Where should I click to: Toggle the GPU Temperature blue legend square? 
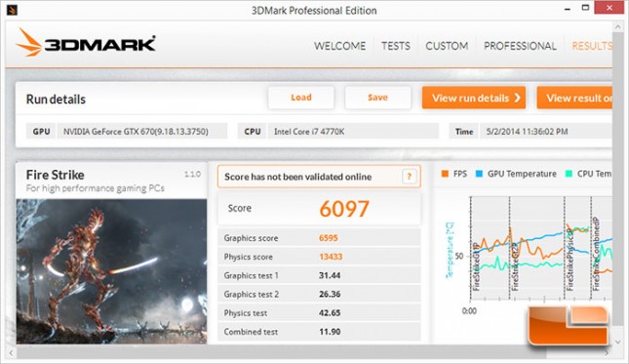tap(479, 174)
